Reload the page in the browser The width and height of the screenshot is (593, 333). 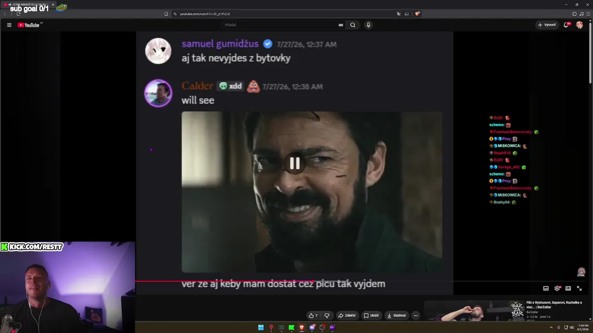coord(19,14)
